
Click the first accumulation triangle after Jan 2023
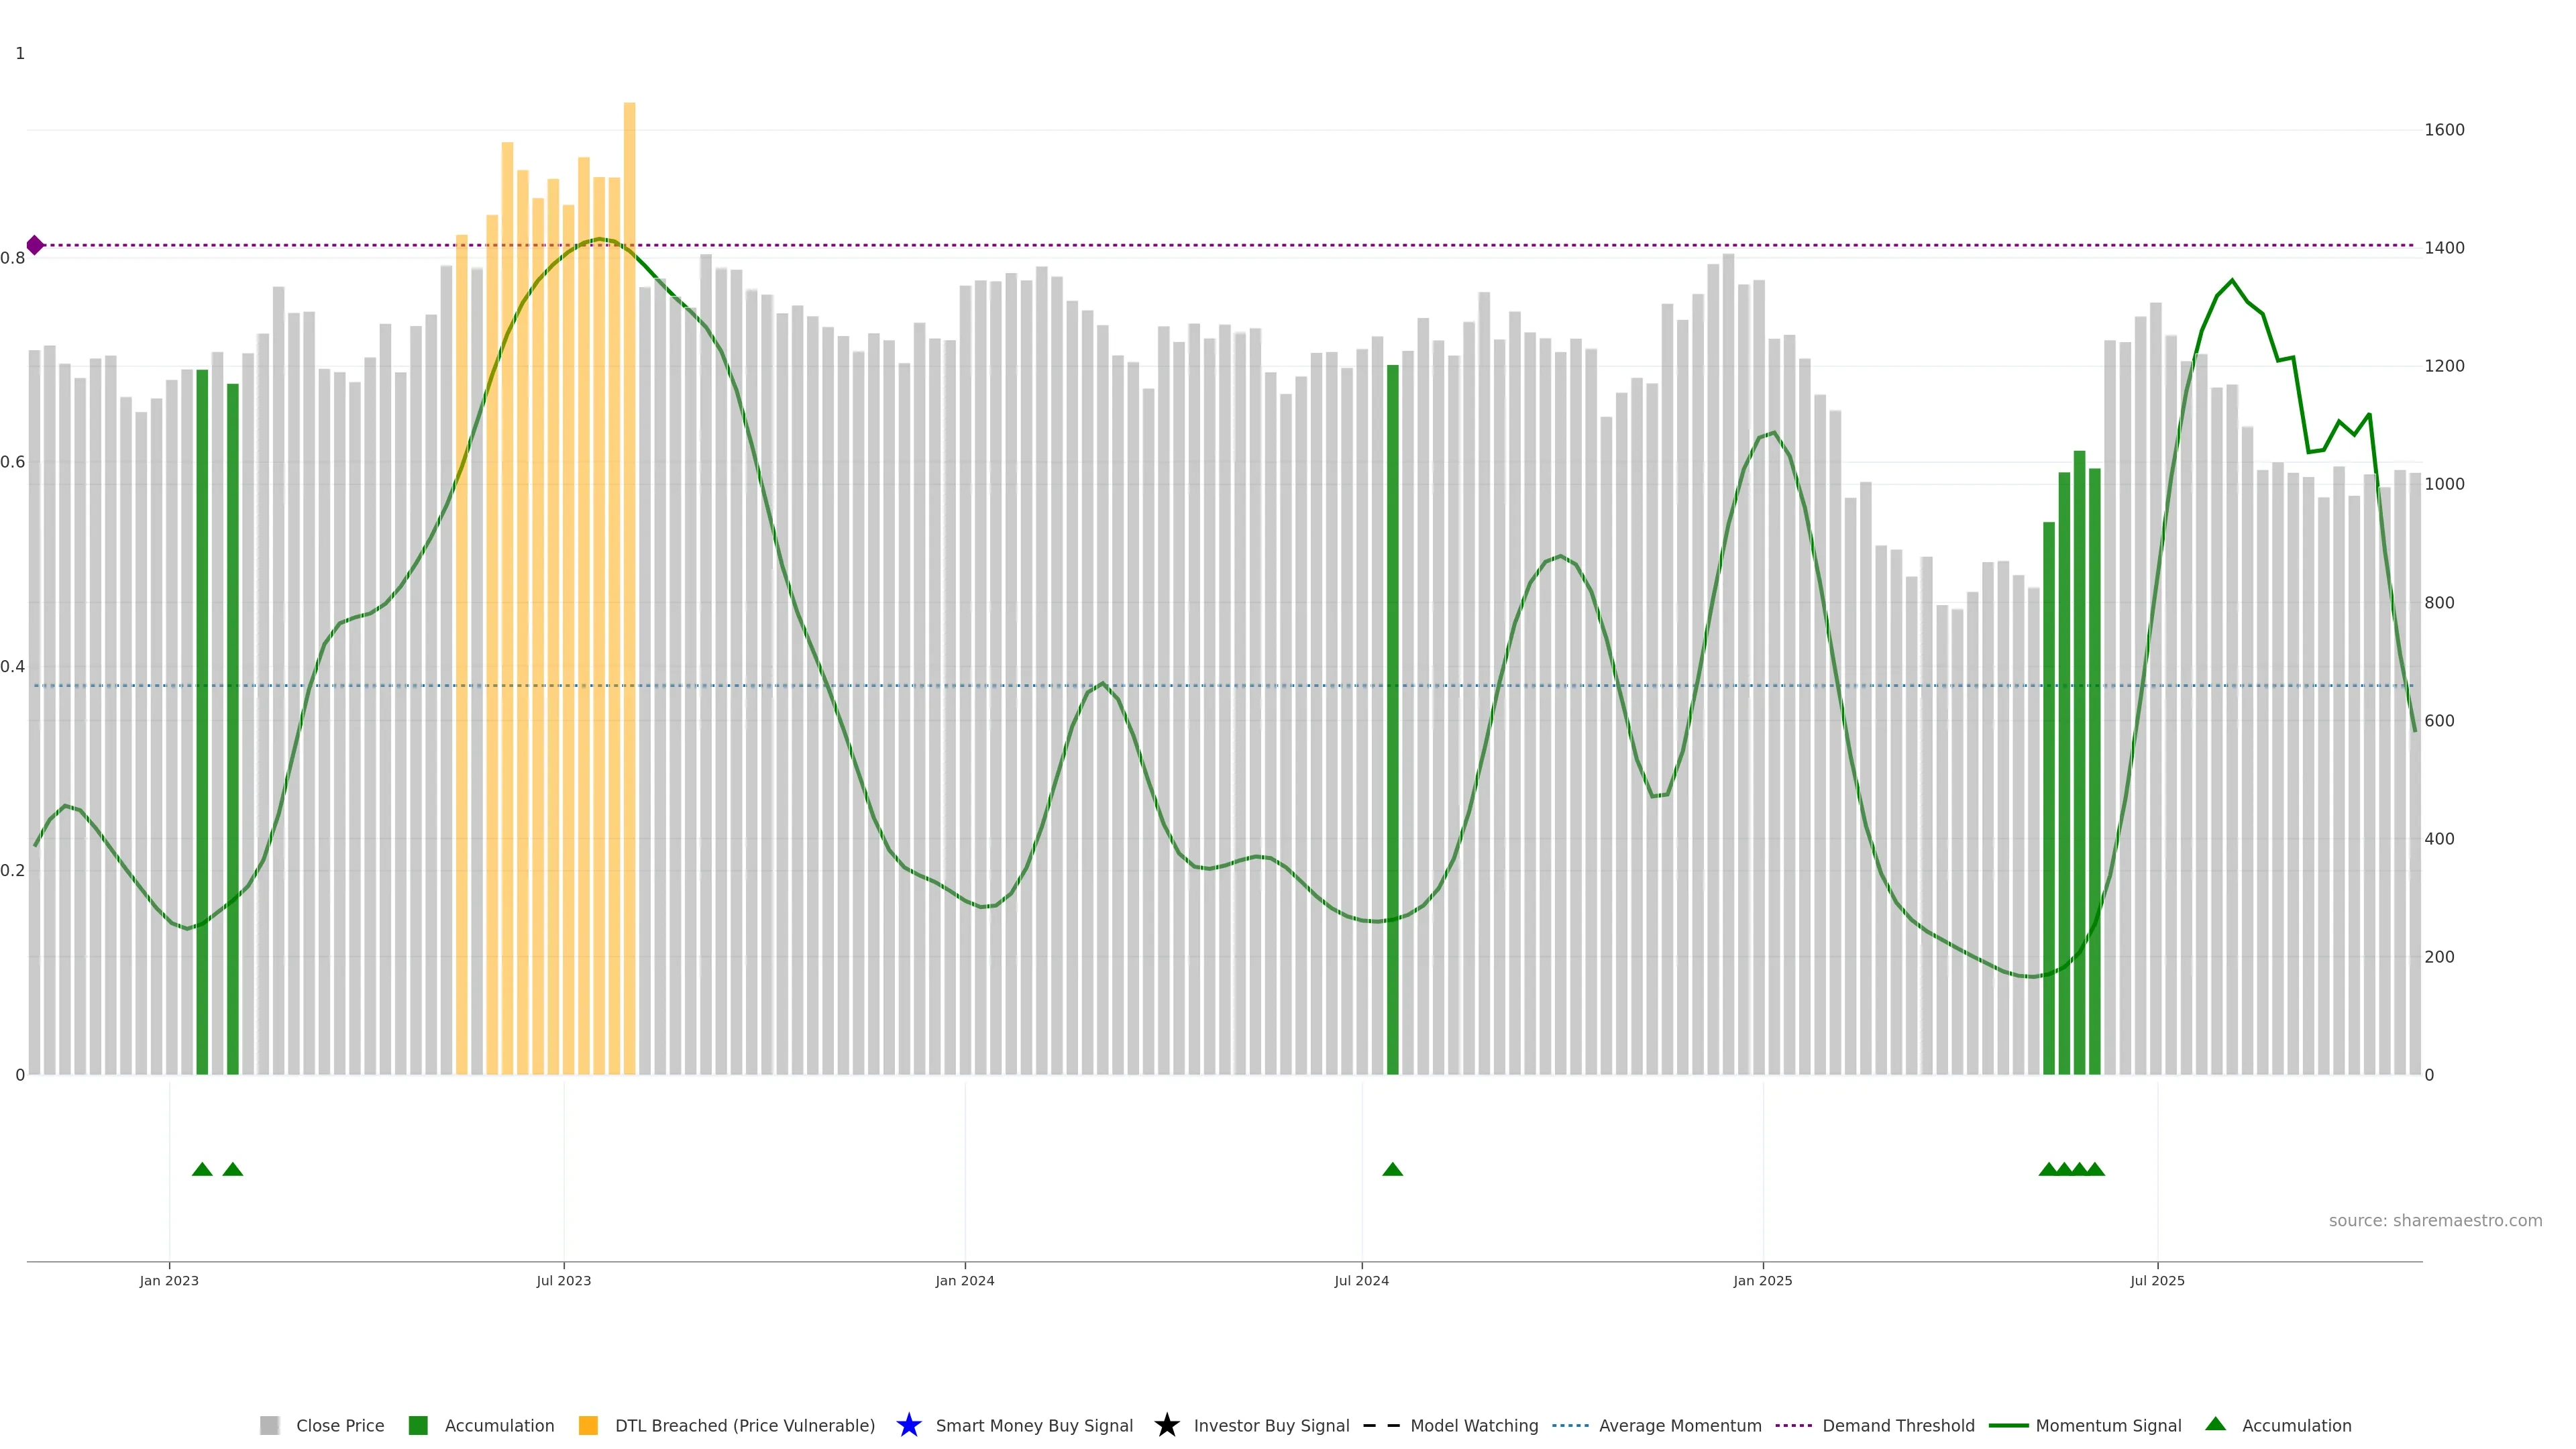[202, 1169]
